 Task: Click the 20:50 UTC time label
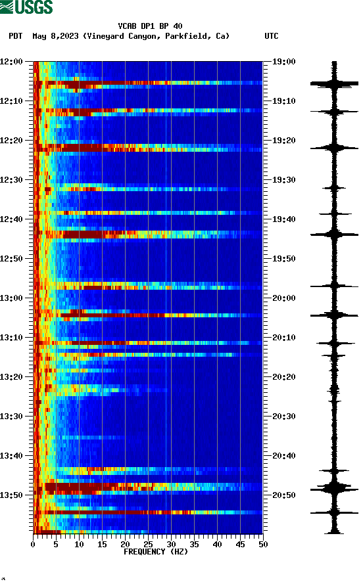pyautogui.click(x=283, y=495)
